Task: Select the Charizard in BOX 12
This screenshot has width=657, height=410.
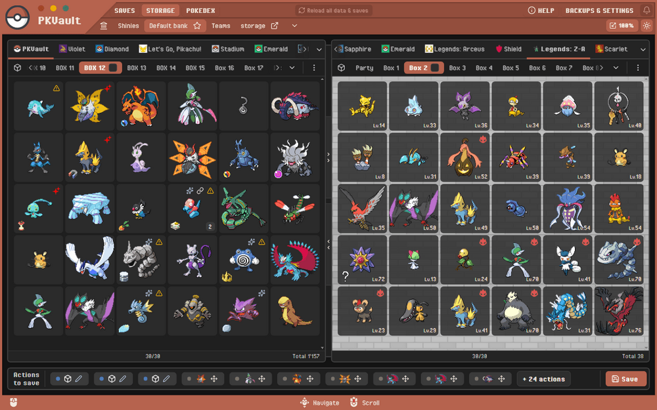Action: pyautogui.click(x=141, y=106)
